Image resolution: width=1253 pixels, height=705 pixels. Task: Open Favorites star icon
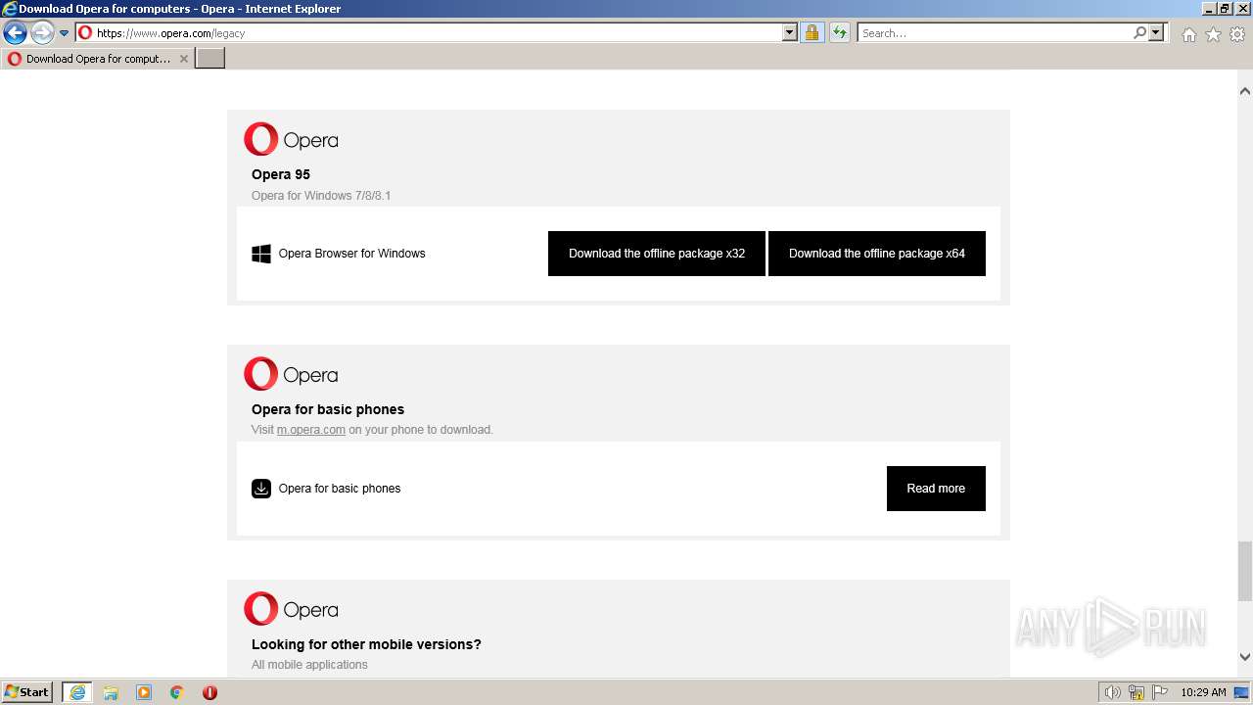[x=1213, y=34]
